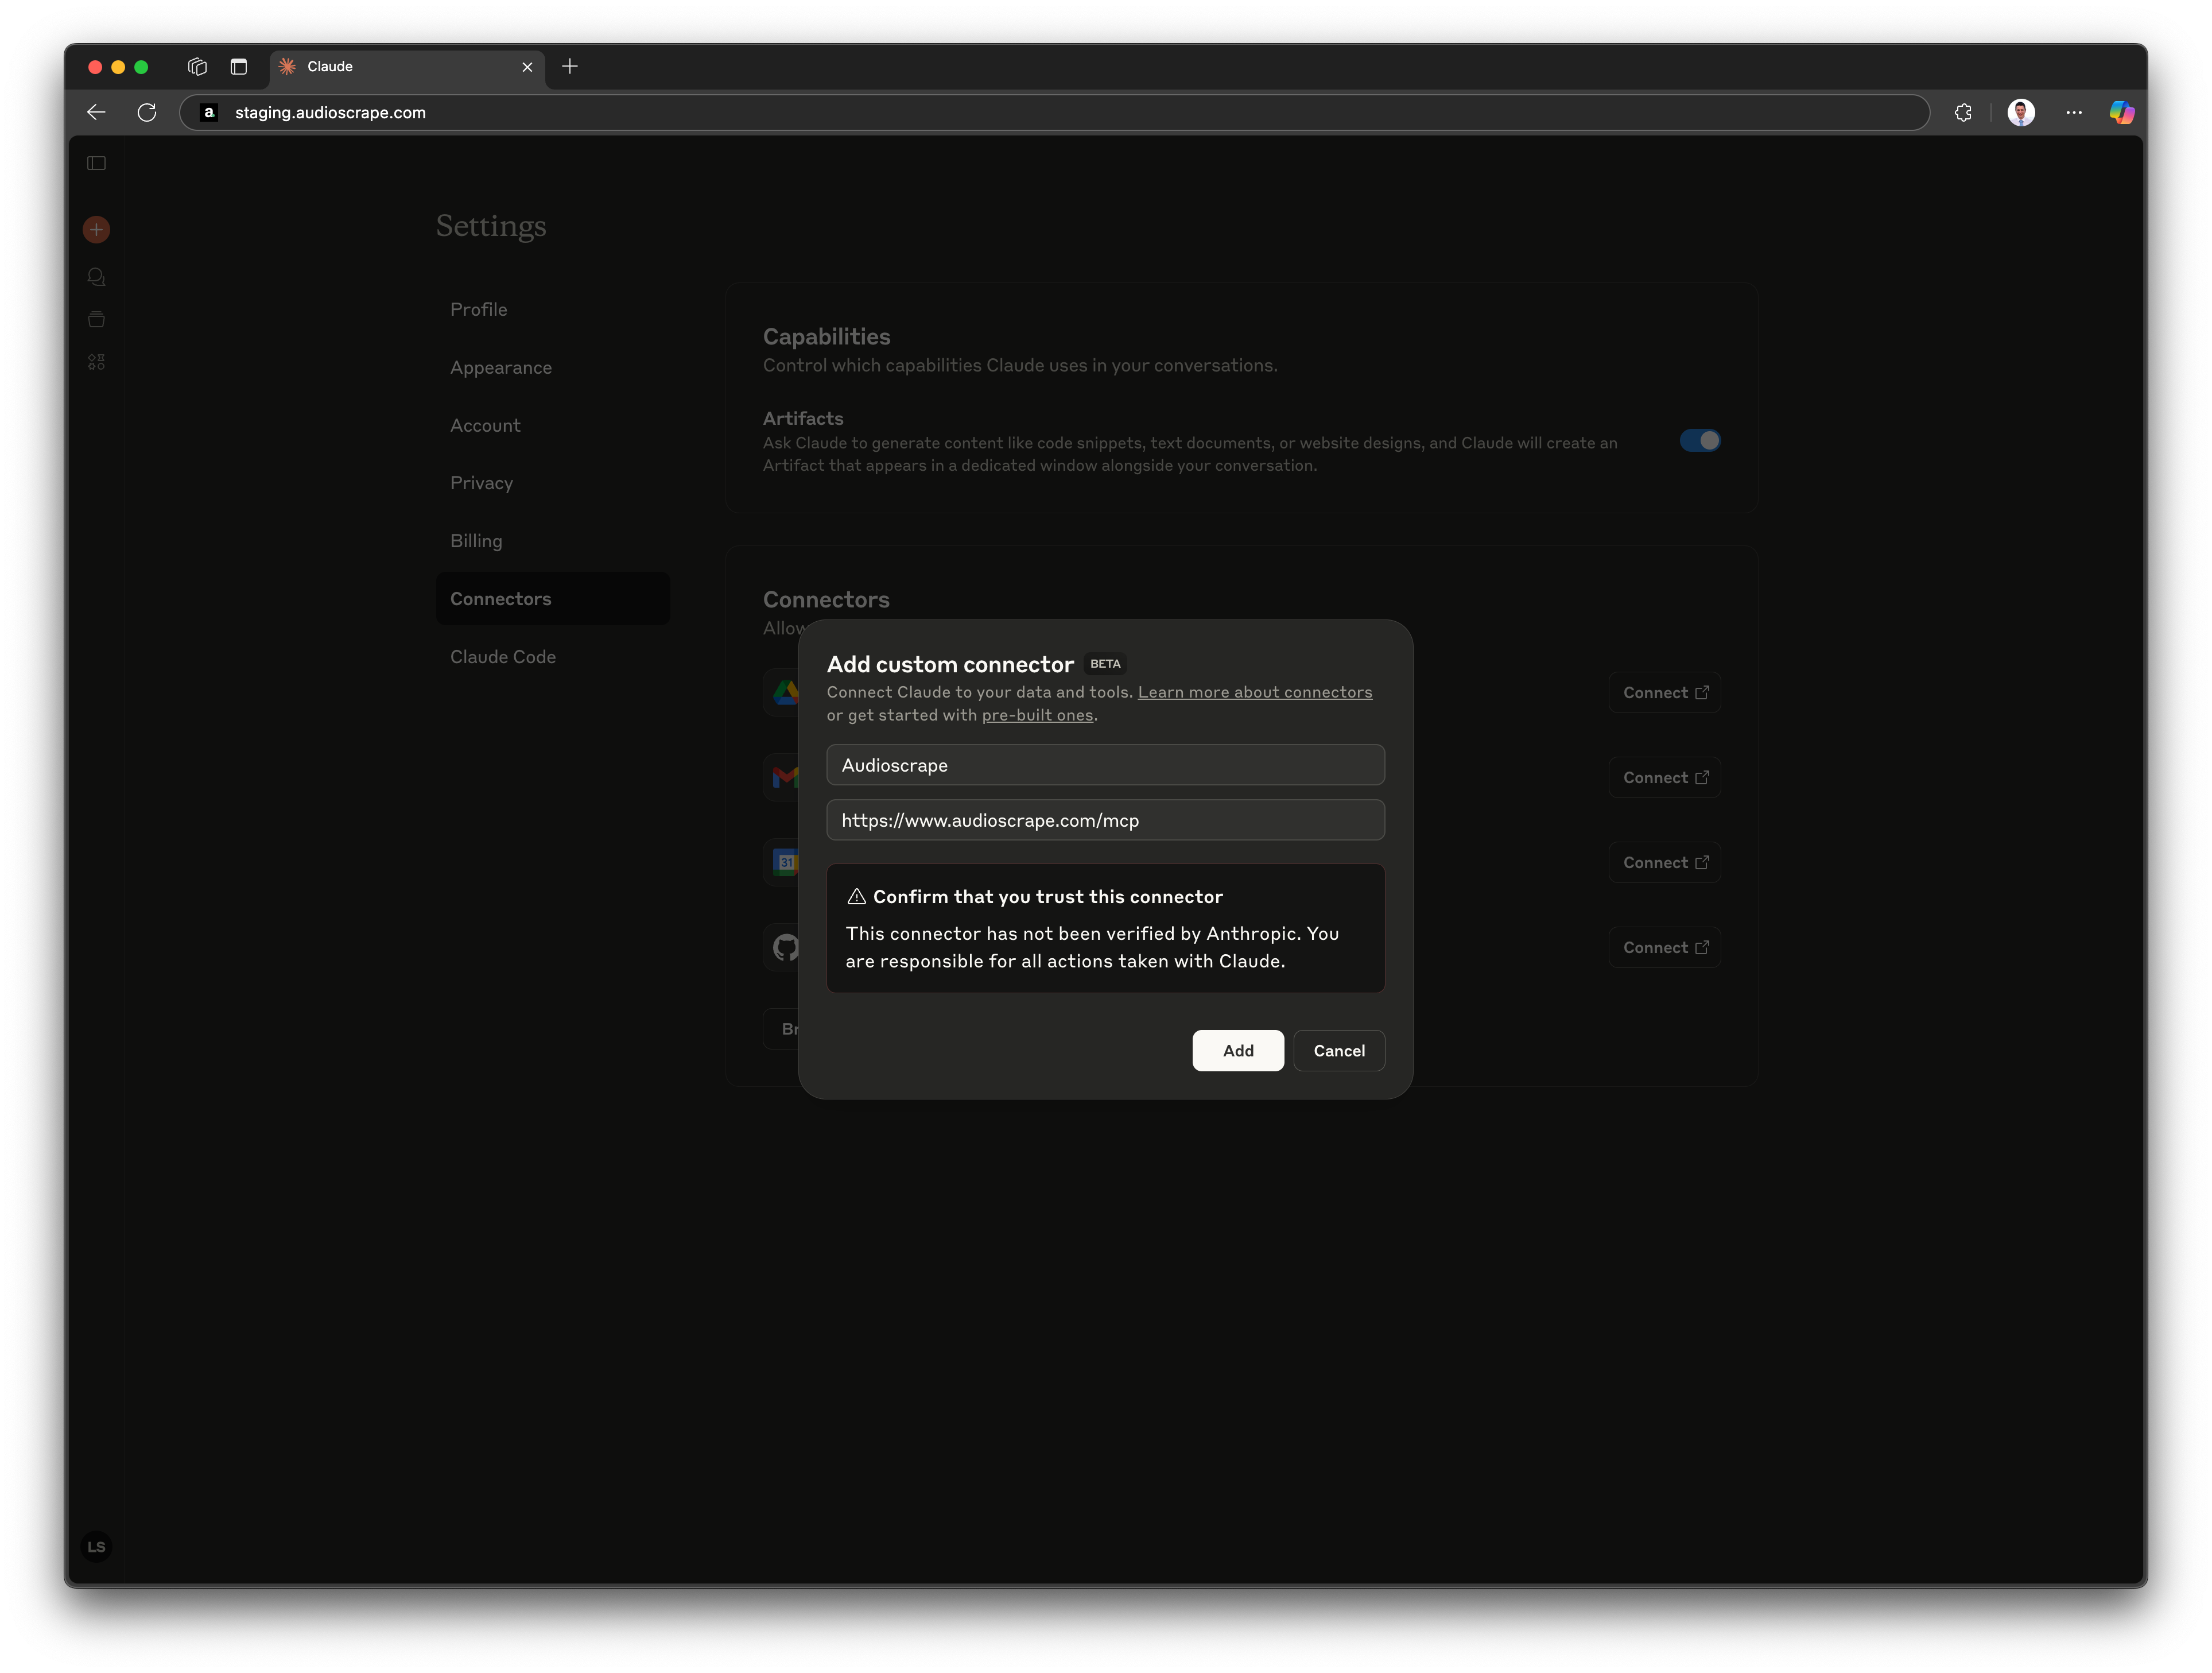Screen dimensions: 2212x1673
Task: Open the chats icon in the left sidebar
Action: point(96,277)
